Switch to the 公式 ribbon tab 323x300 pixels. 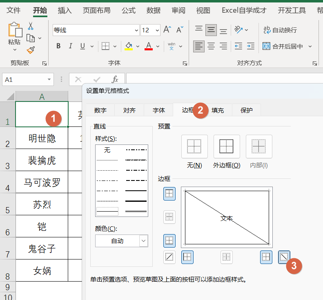129,10
